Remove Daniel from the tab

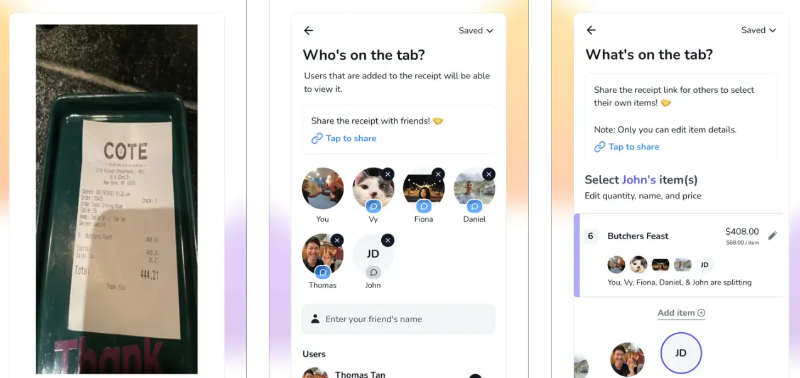click(489, 174)
